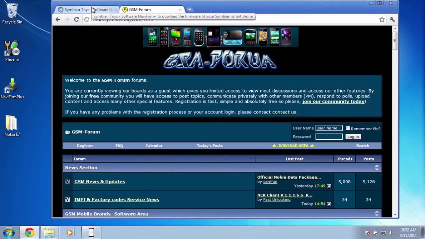Open IMEI & Factory codes Service News forum
The width and height of the screenshot is (425, 239).
[x=117, y=199]
